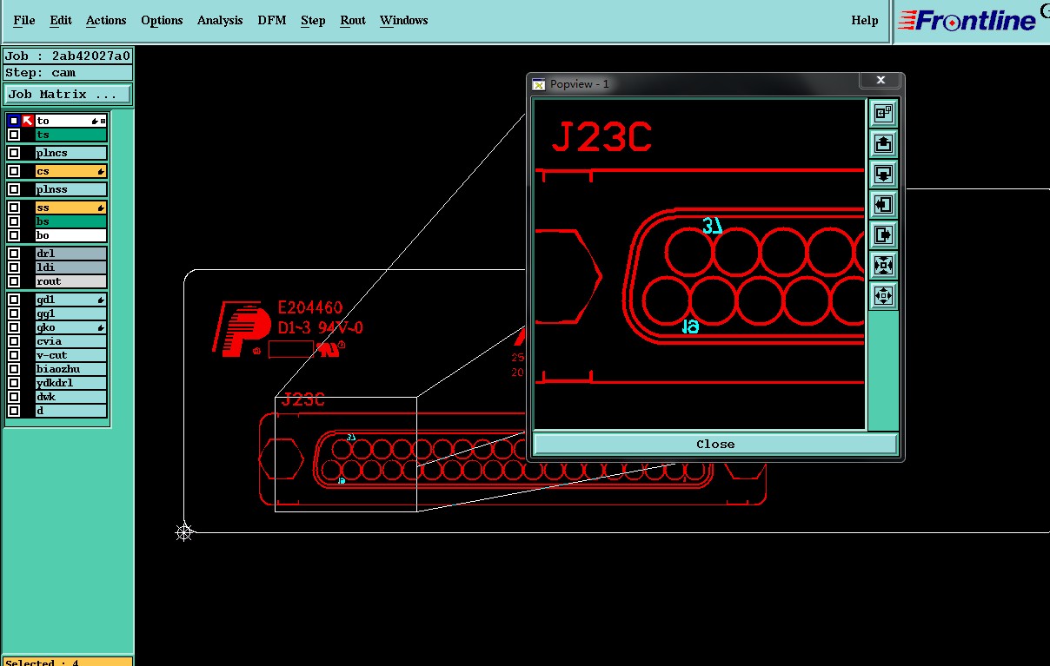Click the topmost Popview toolbar icon
Image resolution: width=1050 pixels, height=666 pixels.
[x=883, y=113]
